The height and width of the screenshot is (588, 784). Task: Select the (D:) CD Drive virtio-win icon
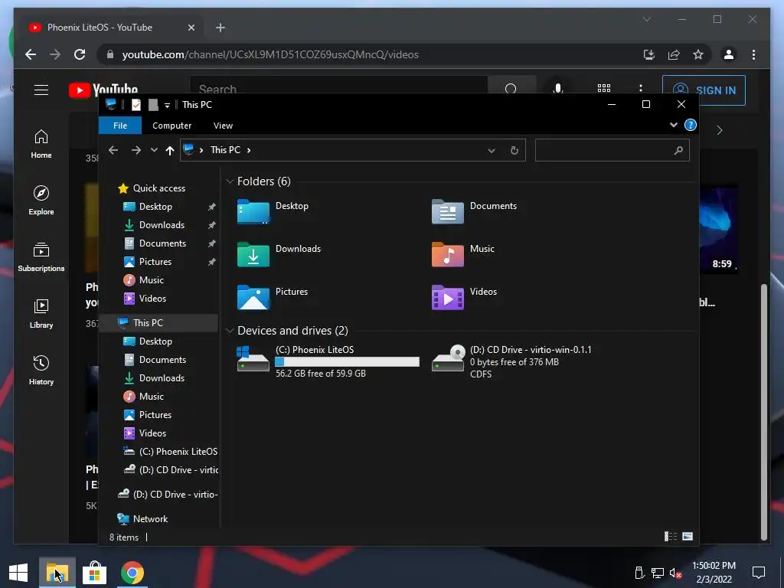[447, 359]
